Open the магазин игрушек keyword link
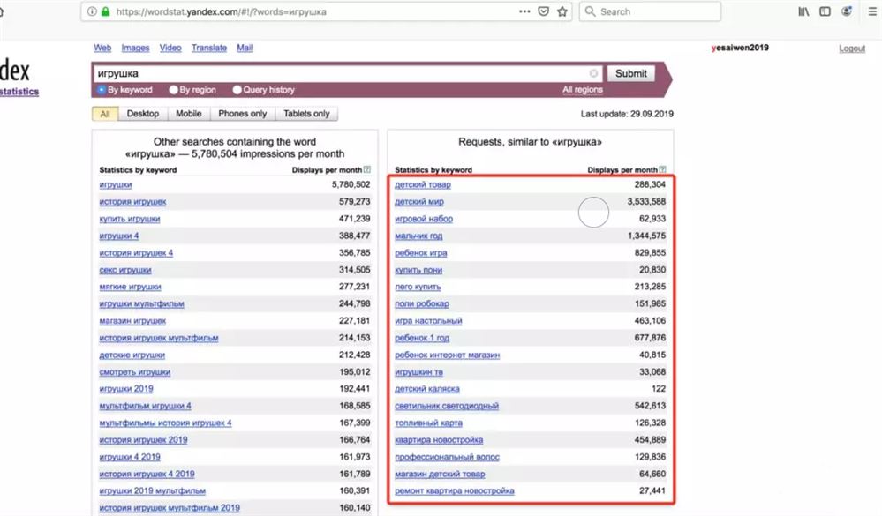The width and height of the screenshot is (882, 516). tap(132, 320)
